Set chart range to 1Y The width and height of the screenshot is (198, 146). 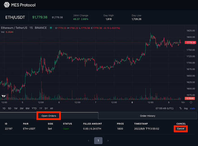pyautogui.click(x=41, y=108)
